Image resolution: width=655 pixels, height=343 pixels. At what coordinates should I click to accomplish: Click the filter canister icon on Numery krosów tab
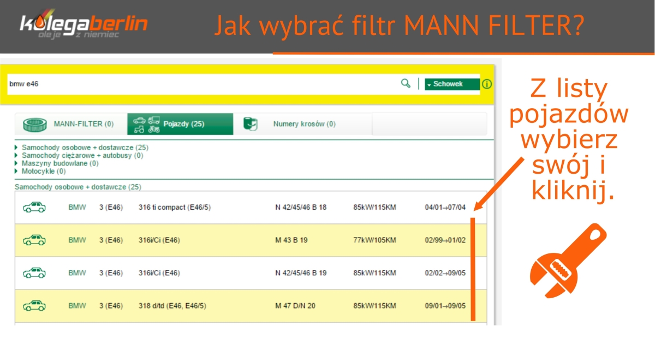click(251, 124)
